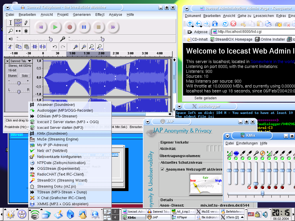Open Konqueror window menu arrow in title bar
This screenshot has height=221, width=295.
click(187, 9)
